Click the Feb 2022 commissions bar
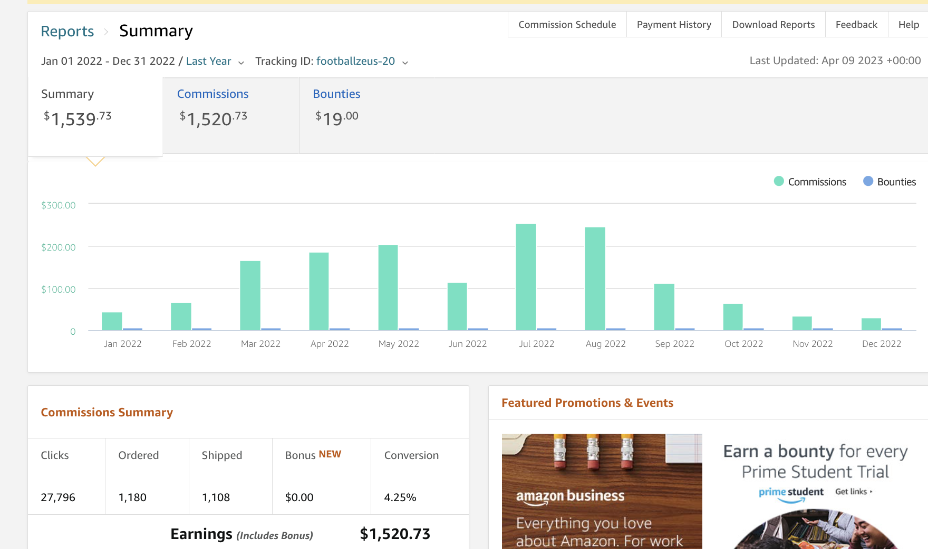This screenshot has height=549, width=928. point(181,317)
